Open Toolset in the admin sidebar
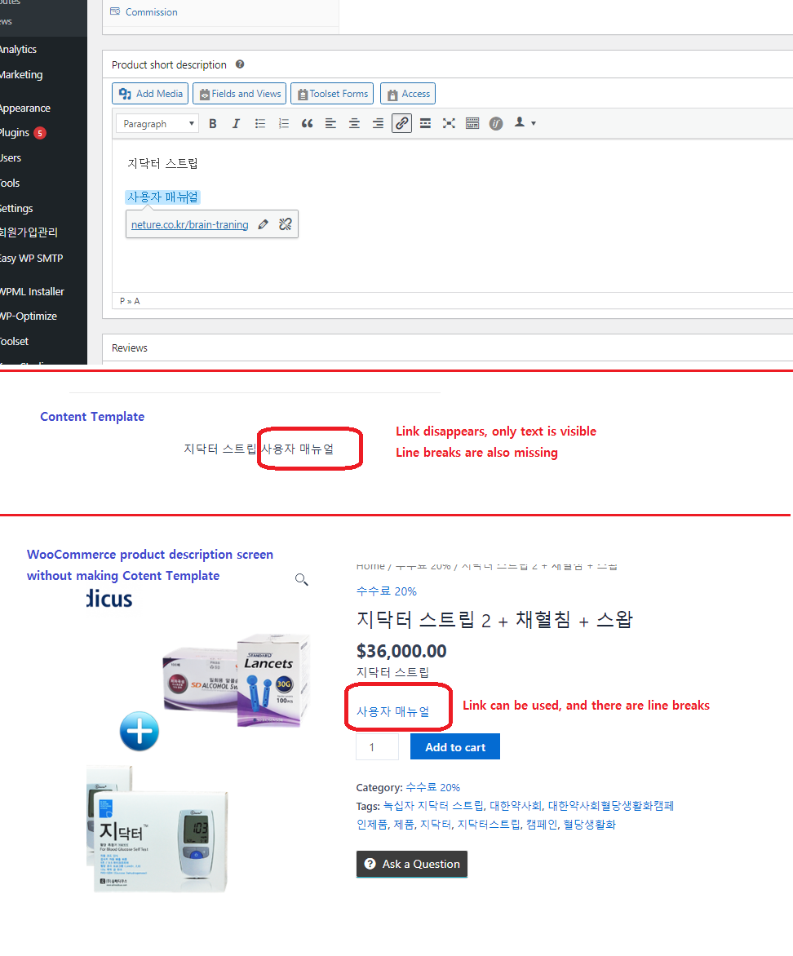This screenshot has height=956, width=793. pos(15,342)
